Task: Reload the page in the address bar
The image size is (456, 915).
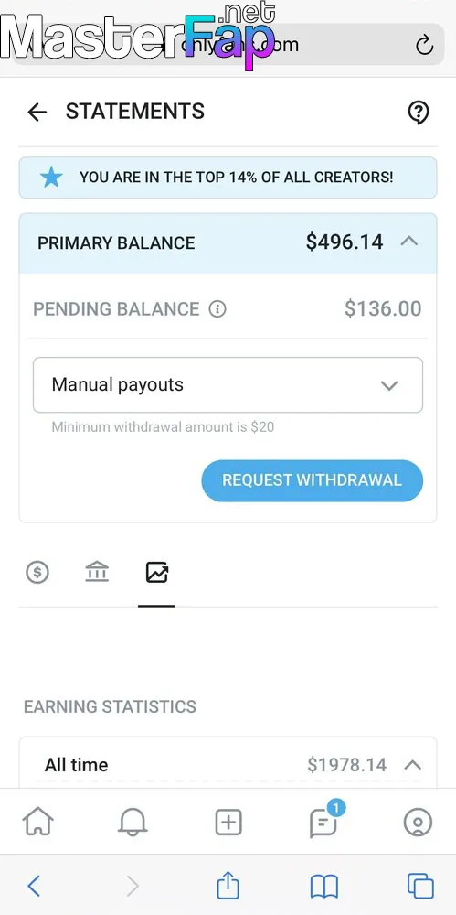Action: [424, 44]
